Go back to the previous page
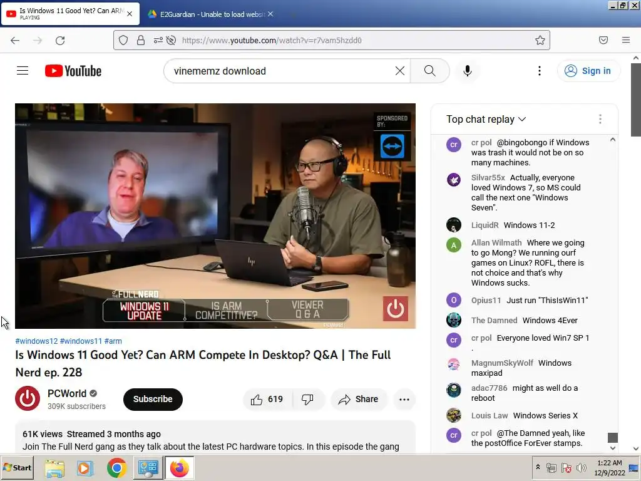 [x=15, y=40]
